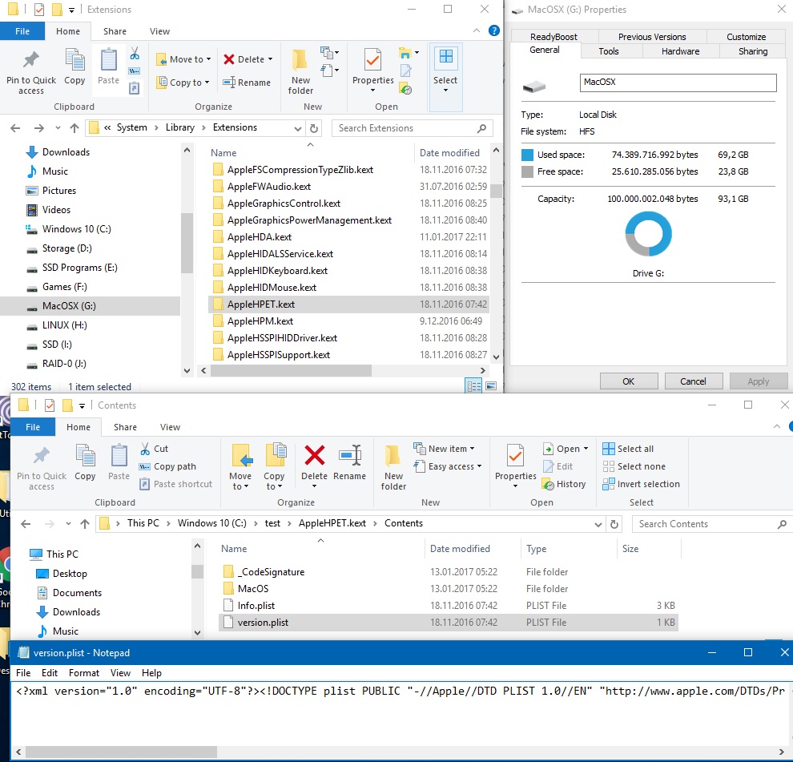Click Cancel in MacOSX Properties dialog
Image resolution: width=793 pixels, height=762 pixels.
coord(693,381)
